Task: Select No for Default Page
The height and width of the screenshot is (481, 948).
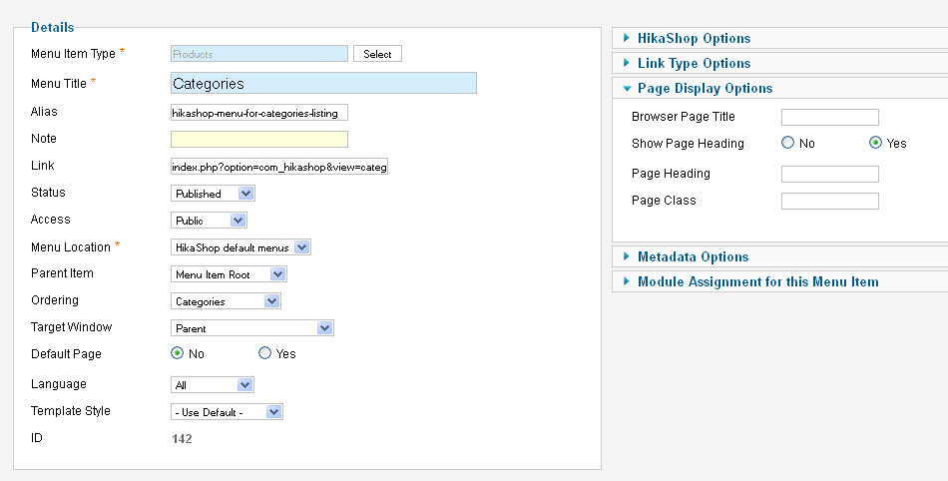Action: 178,353
